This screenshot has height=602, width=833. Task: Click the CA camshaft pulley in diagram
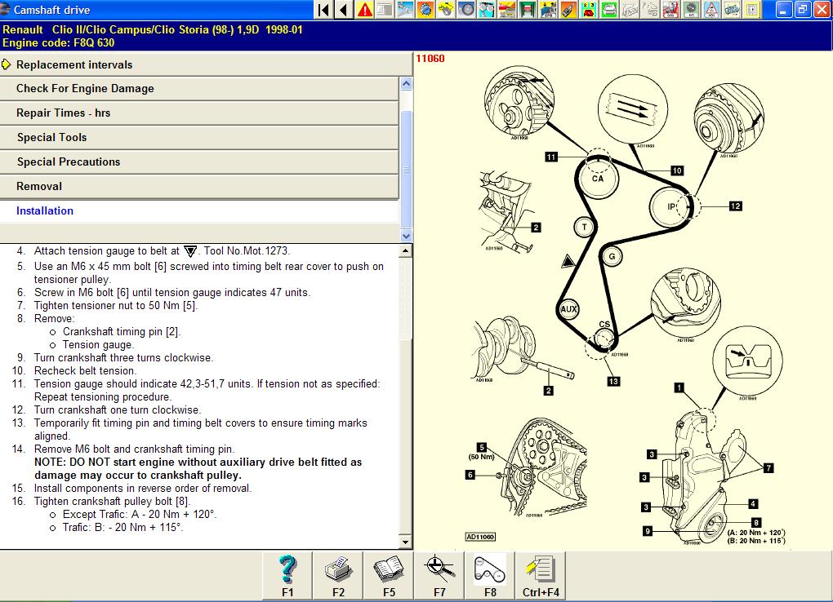click(598, 179)
